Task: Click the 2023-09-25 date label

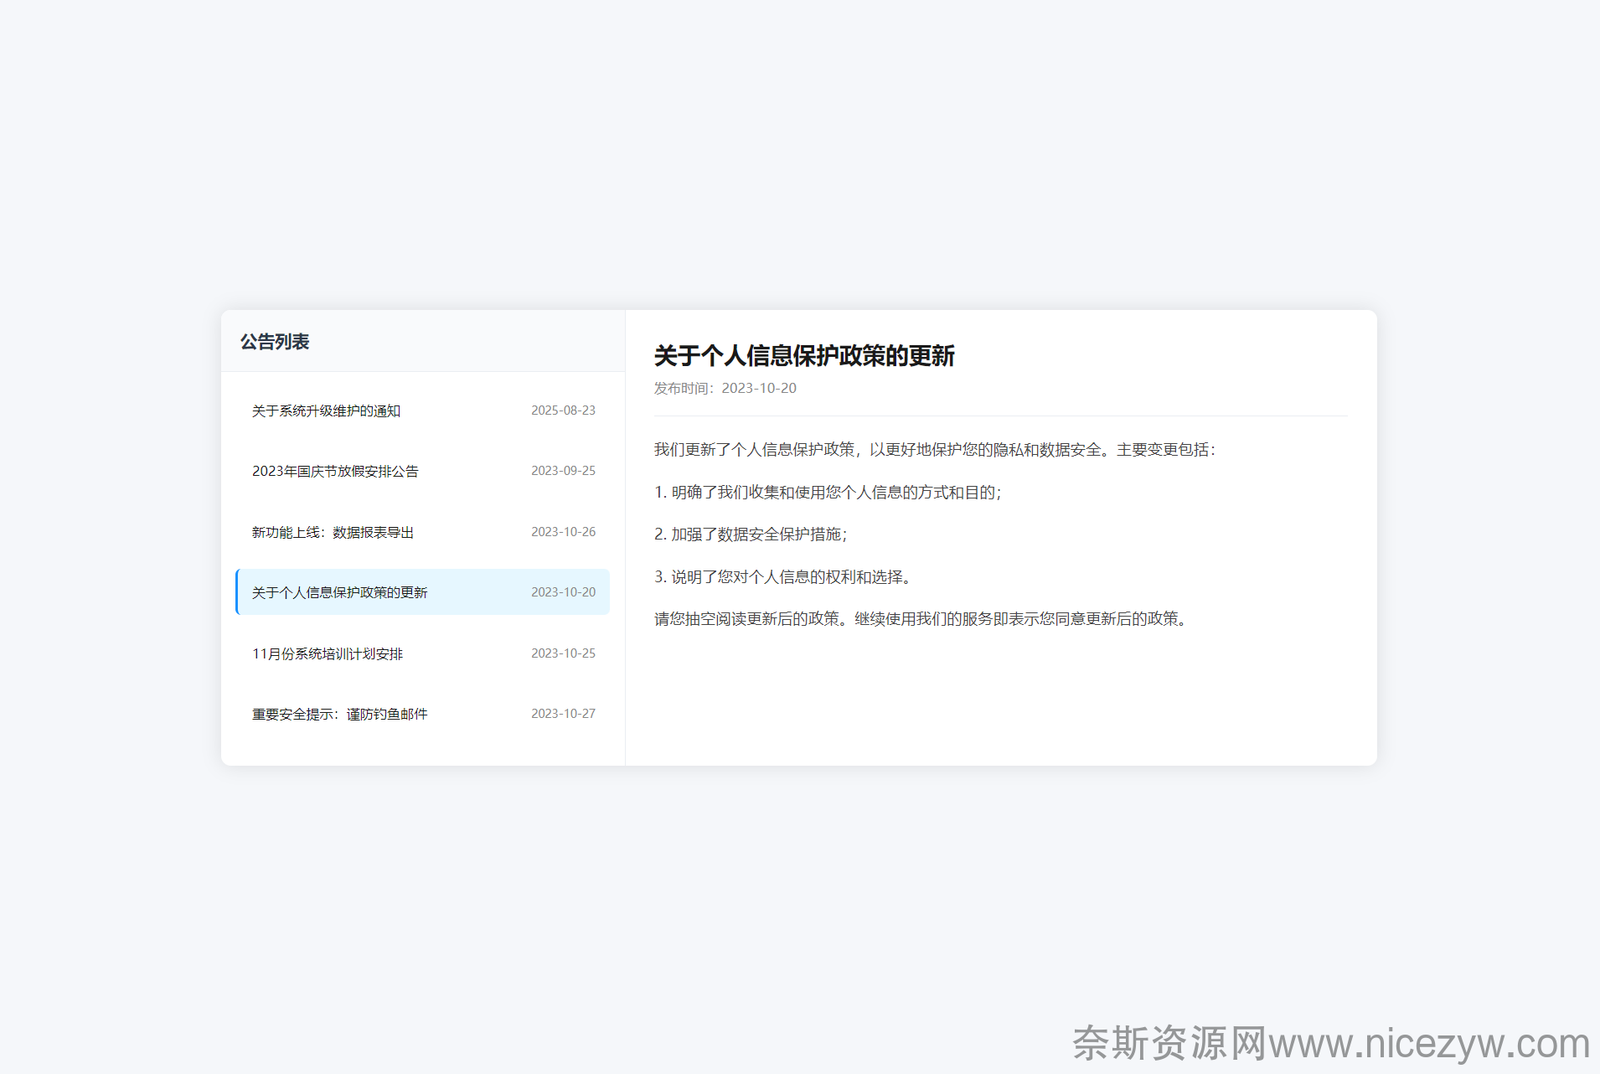Action: (563, 471)
